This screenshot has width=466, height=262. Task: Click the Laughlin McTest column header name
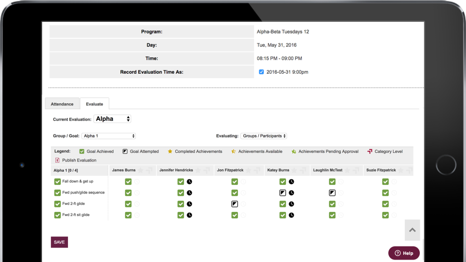point(328,170)
